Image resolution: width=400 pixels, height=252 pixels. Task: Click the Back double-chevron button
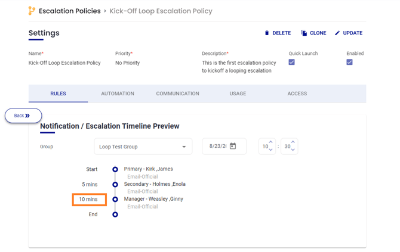click(x=23, y=116)
